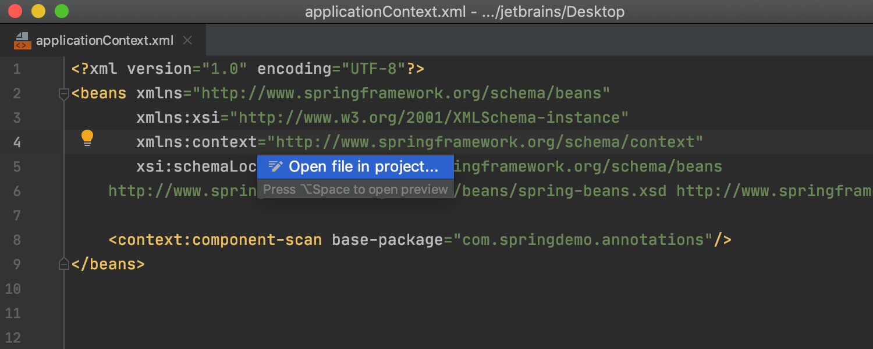Click the green macOS zoom window button
The width and height of the screenshot is (873, 349).
[62, 11]
